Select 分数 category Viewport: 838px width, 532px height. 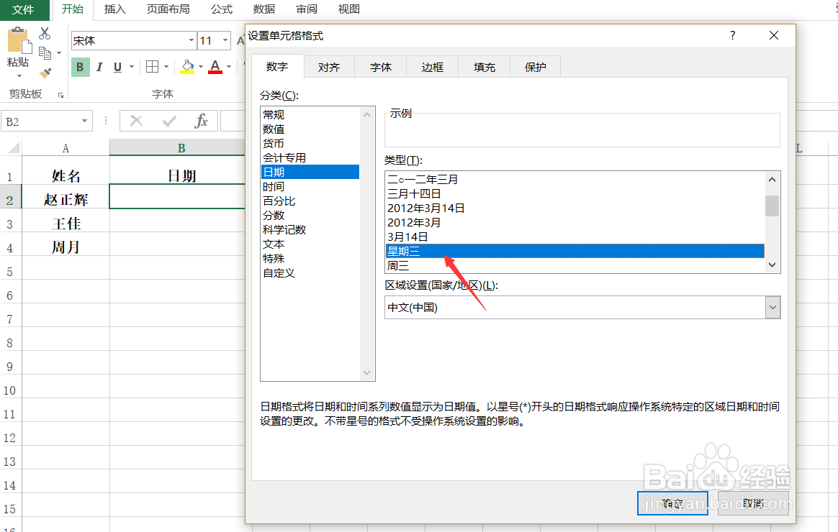(310, 216)
